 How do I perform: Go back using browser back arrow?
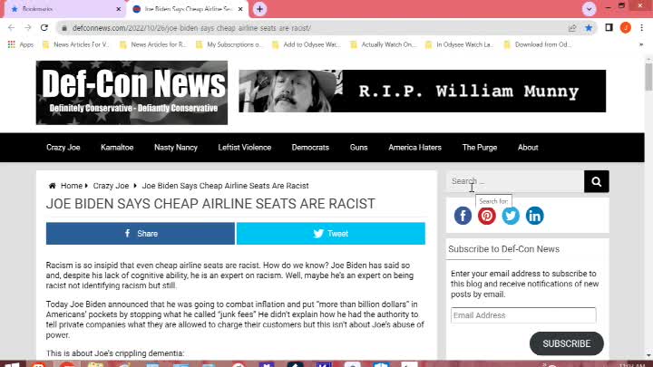[x=11, y=28]
